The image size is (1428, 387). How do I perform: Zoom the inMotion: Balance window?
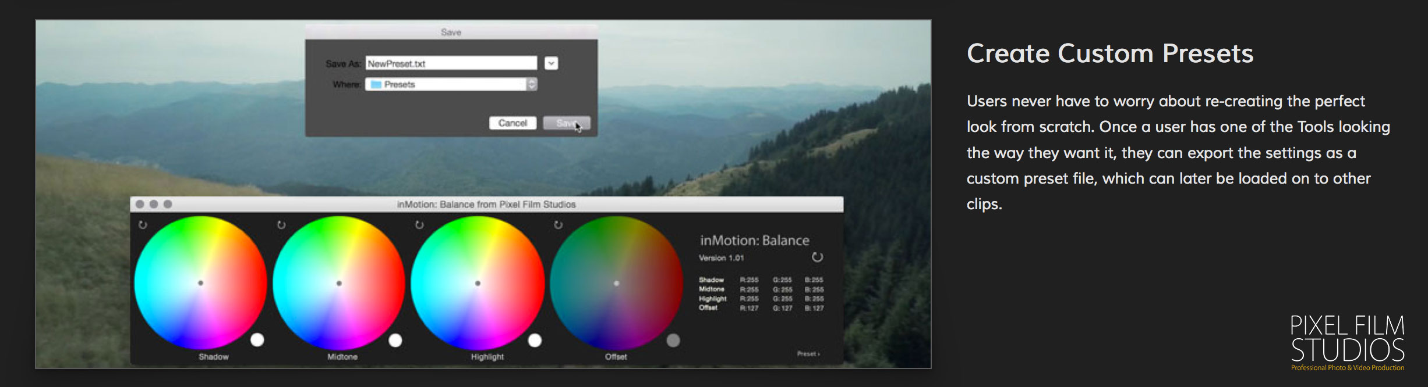coord(168,204)
